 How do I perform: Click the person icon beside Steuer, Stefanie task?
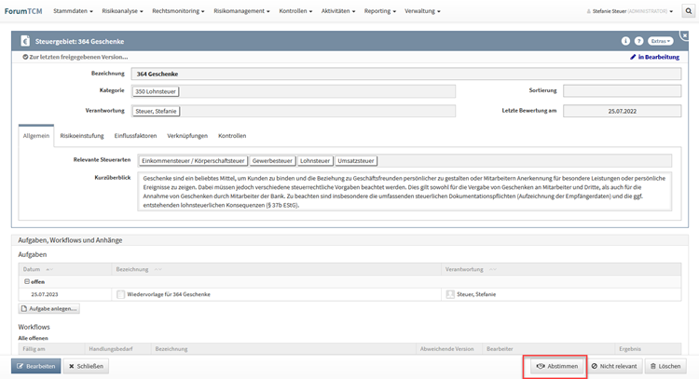point(450,294)
